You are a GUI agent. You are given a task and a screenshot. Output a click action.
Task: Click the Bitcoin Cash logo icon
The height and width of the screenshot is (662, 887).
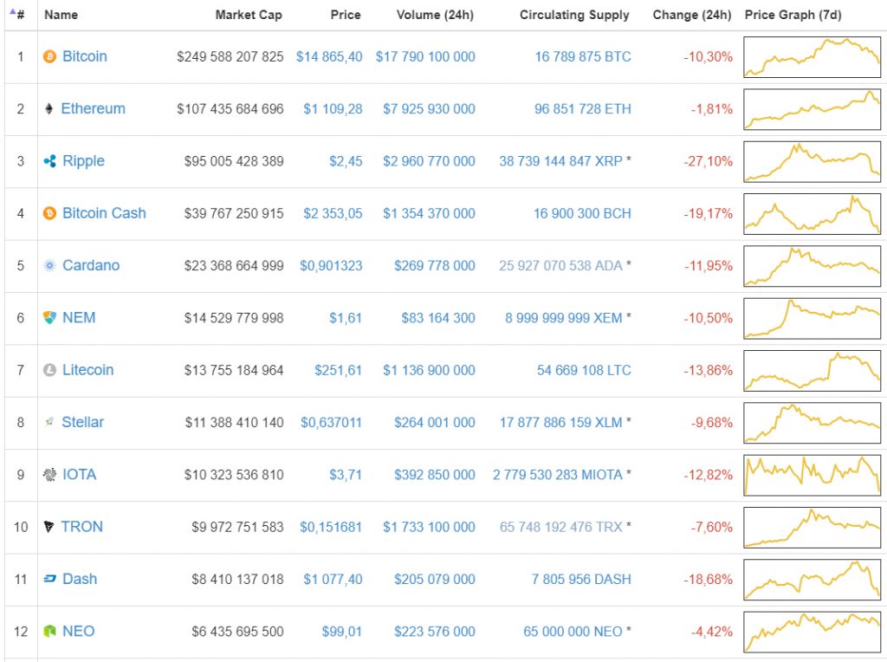pos(49,213)
